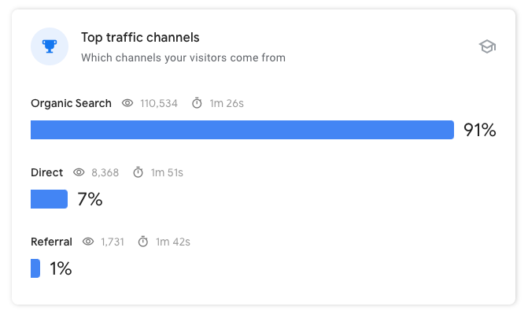
Task: Click the stopwatch icon next to 1m 51s
Action: tap(138, 172)
